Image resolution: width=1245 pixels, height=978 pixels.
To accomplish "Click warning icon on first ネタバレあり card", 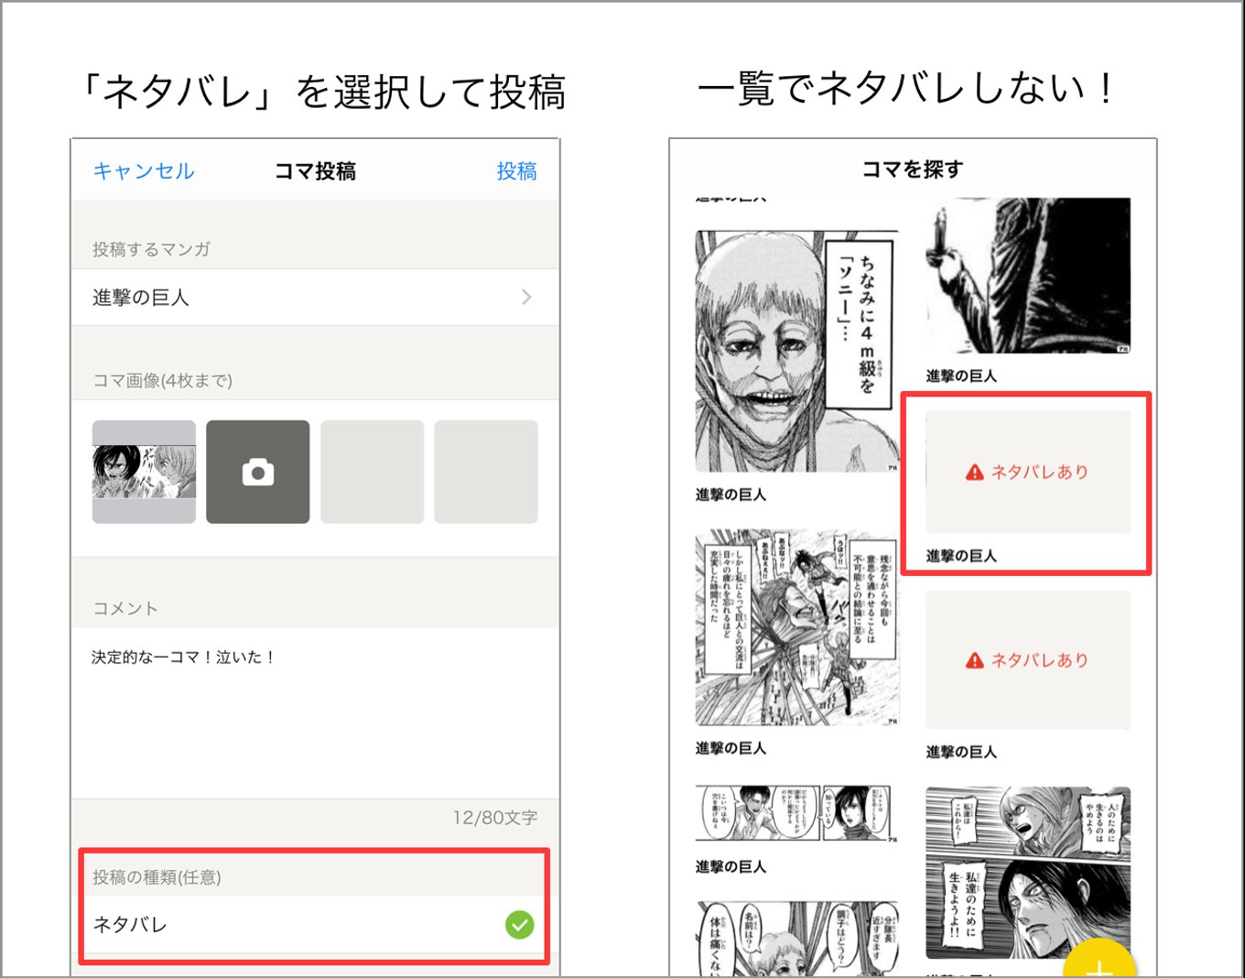I will pos(975,473).
